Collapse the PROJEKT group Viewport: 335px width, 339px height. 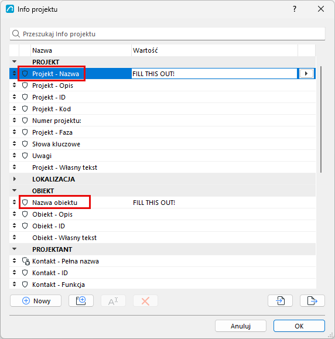click(x=14, y=61)
